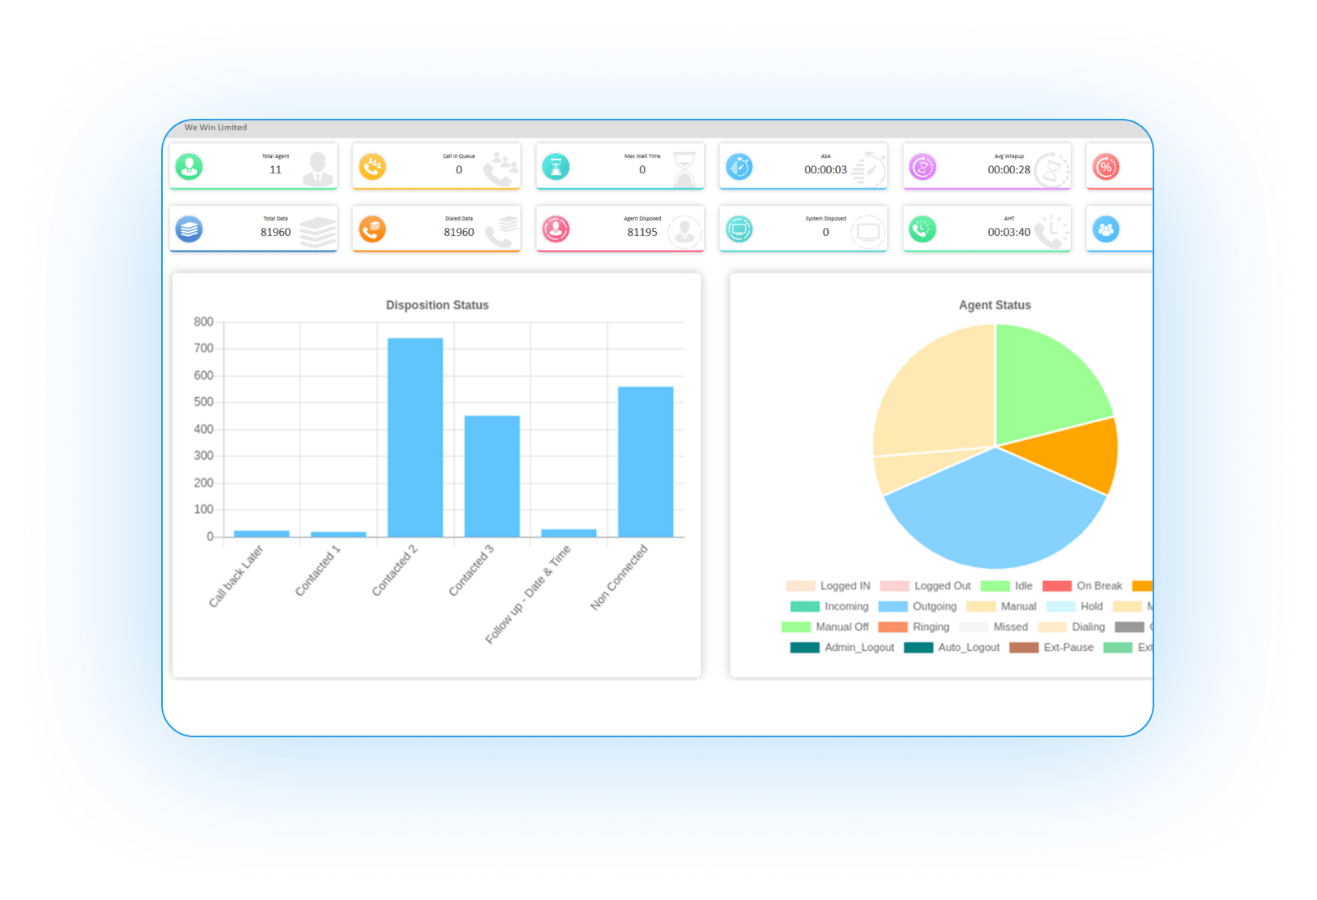
Task: Toggle the Missed legend entry
Action: [994, 627]
